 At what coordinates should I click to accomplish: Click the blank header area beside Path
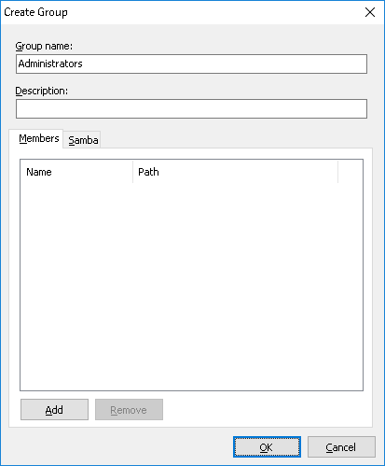coord(351,172)
